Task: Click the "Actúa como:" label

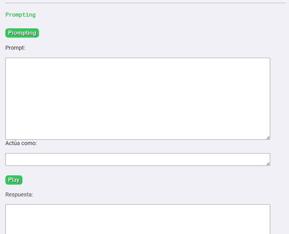Action: [21, 143]
